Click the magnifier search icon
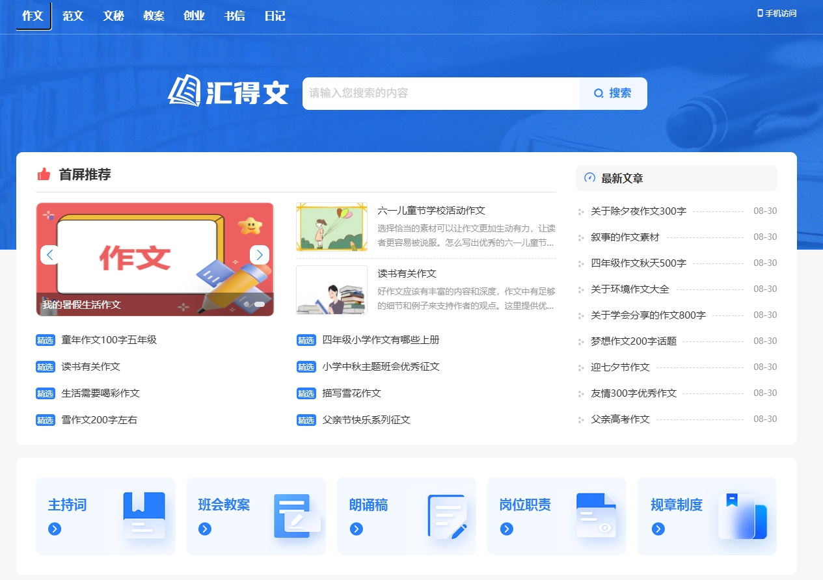This screenshot has height=580, width=823. 599,93
